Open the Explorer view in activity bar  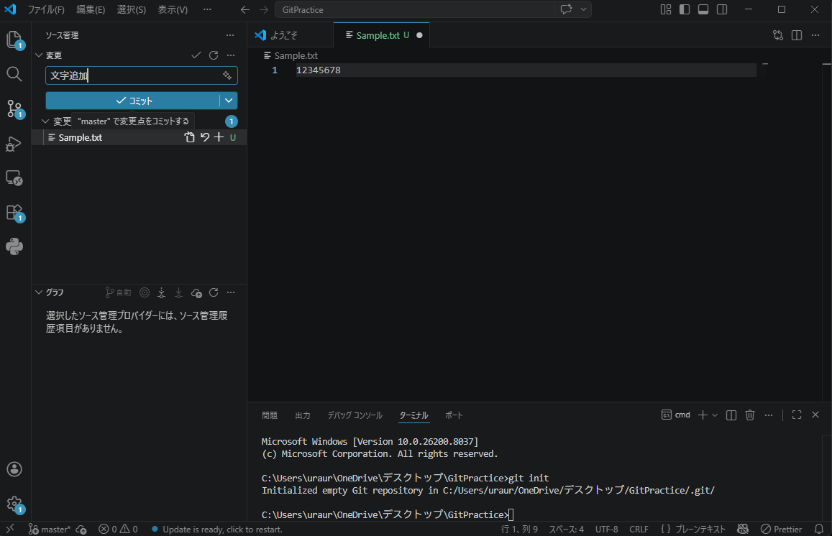(x=14, y=40)
